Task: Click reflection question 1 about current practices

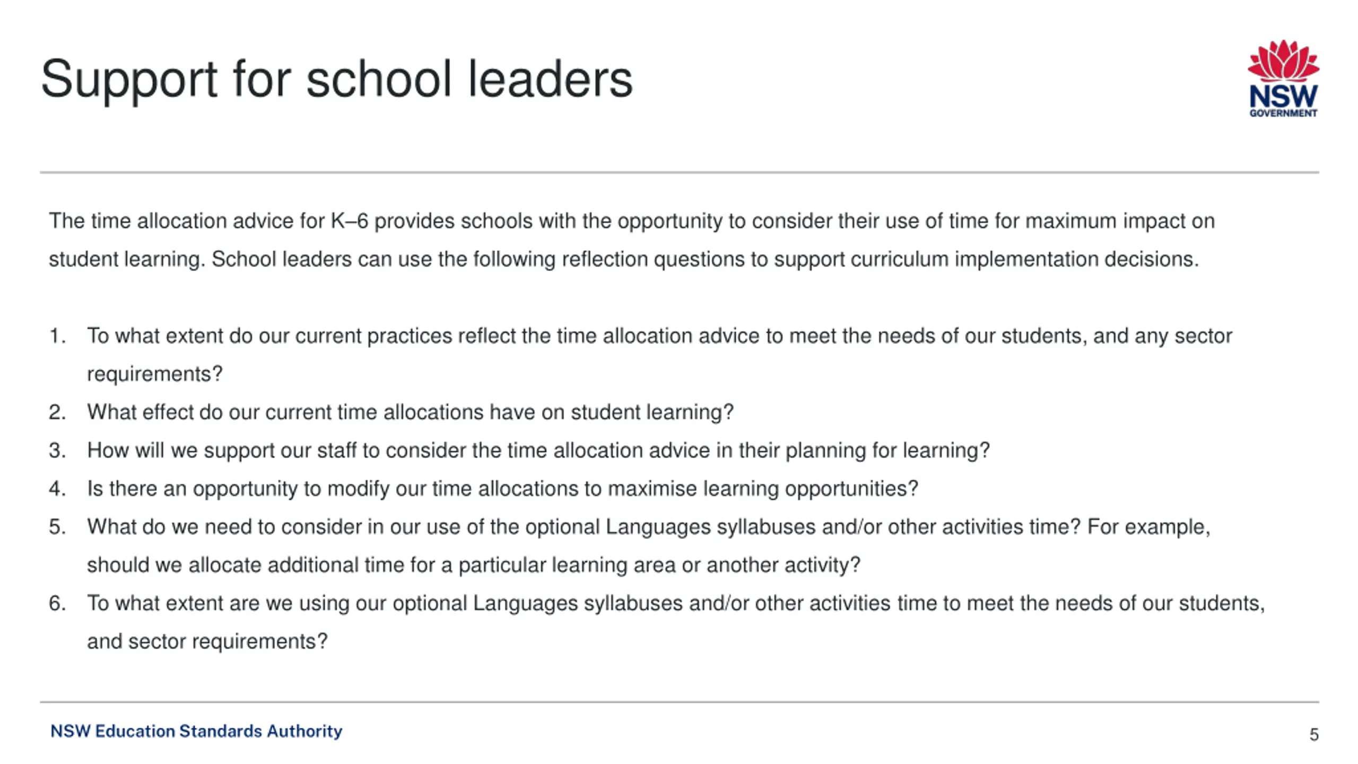Action: click(x=659, y=354)
